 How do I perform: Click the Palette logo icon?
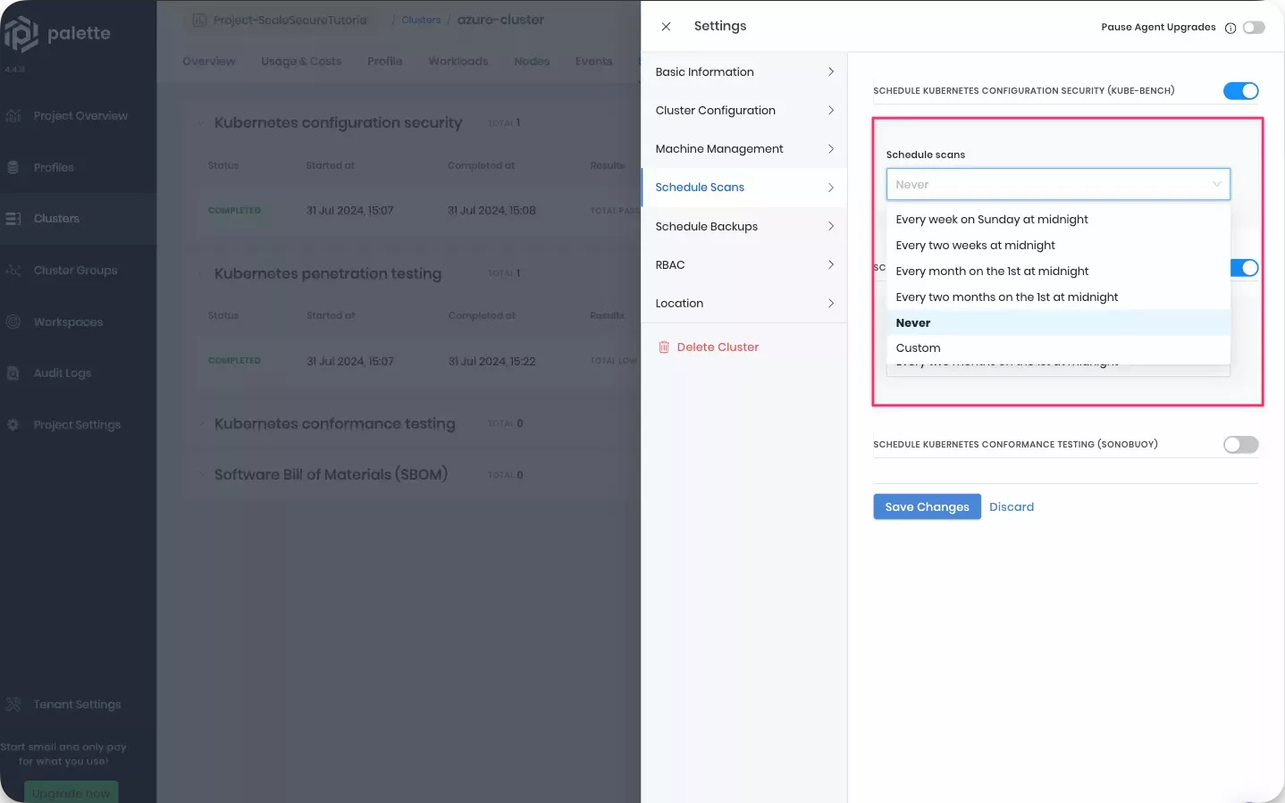[x=21, y=34]
